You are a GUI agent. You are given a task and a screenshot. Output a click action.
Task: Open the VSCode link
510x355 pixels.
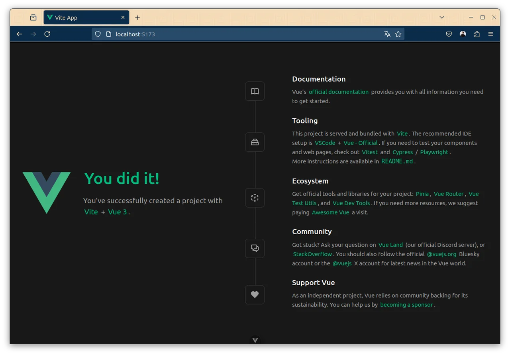pos(325,143)
